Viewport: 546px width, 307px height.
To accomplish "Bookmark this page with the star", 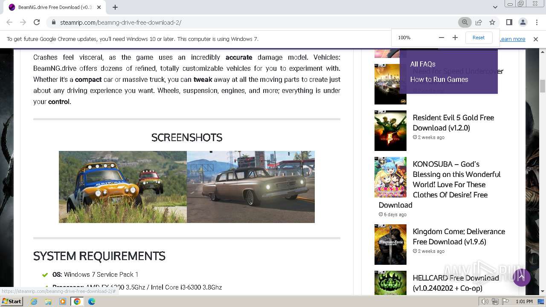I will [x=492, y=22].
